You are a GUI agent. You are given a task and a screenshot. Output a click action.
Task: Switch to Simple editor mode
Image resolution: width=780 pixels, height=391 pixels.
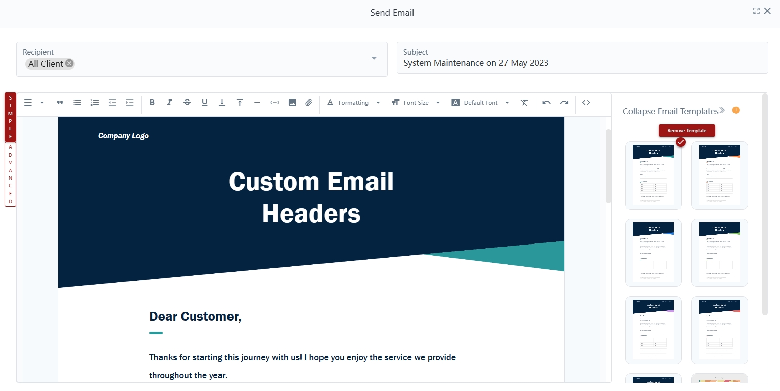[x=10, y=117]
